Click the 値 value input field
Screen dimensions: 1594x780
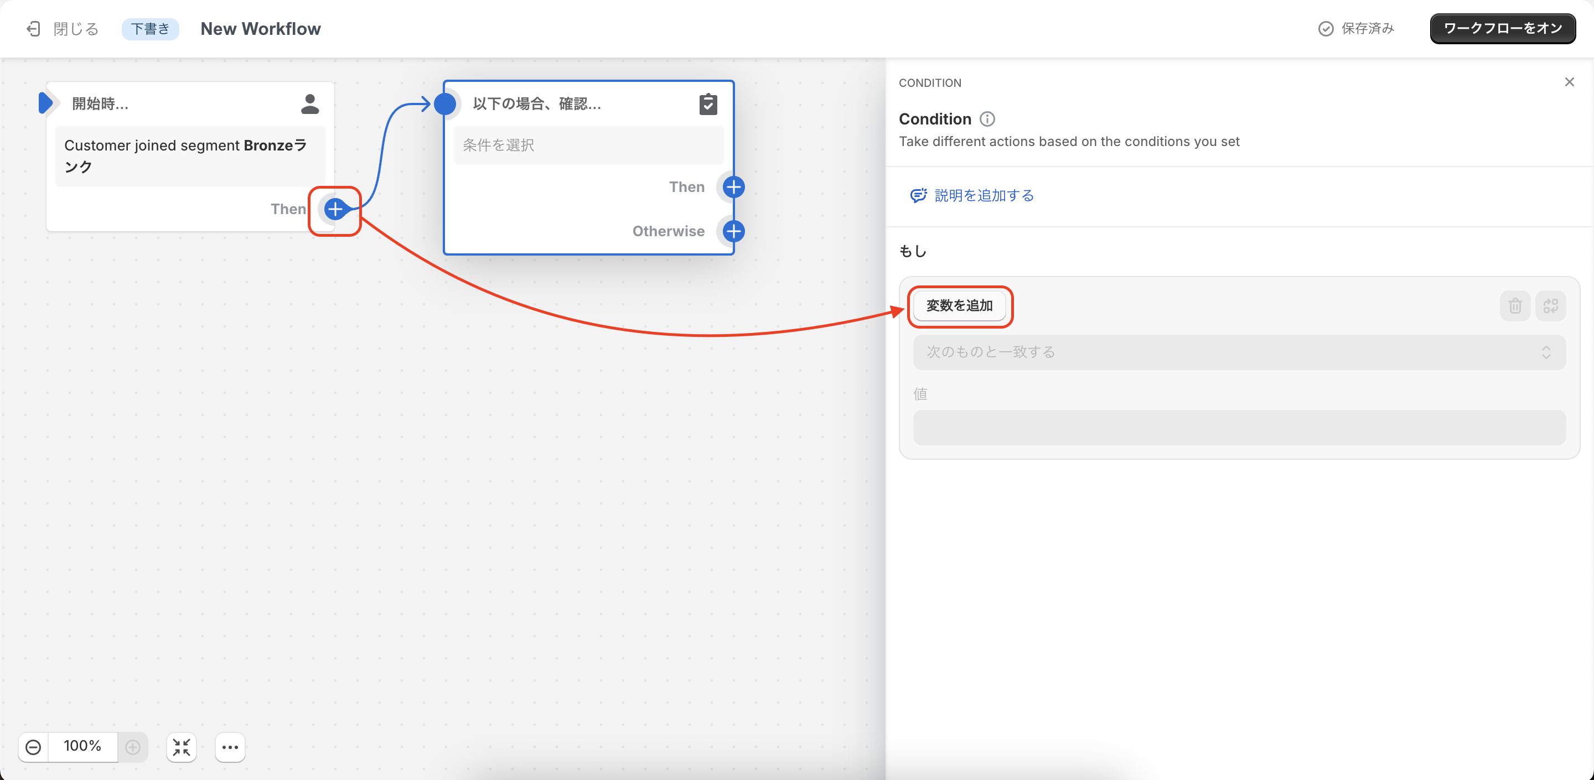[x=1239, y=428]
